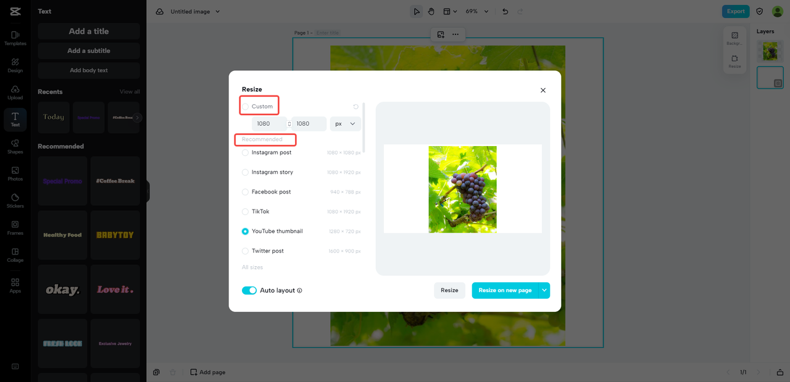Viewport: 790px width, 382px height.
Task: Click the Resize tool in right panel
Action: pos(734,62)
